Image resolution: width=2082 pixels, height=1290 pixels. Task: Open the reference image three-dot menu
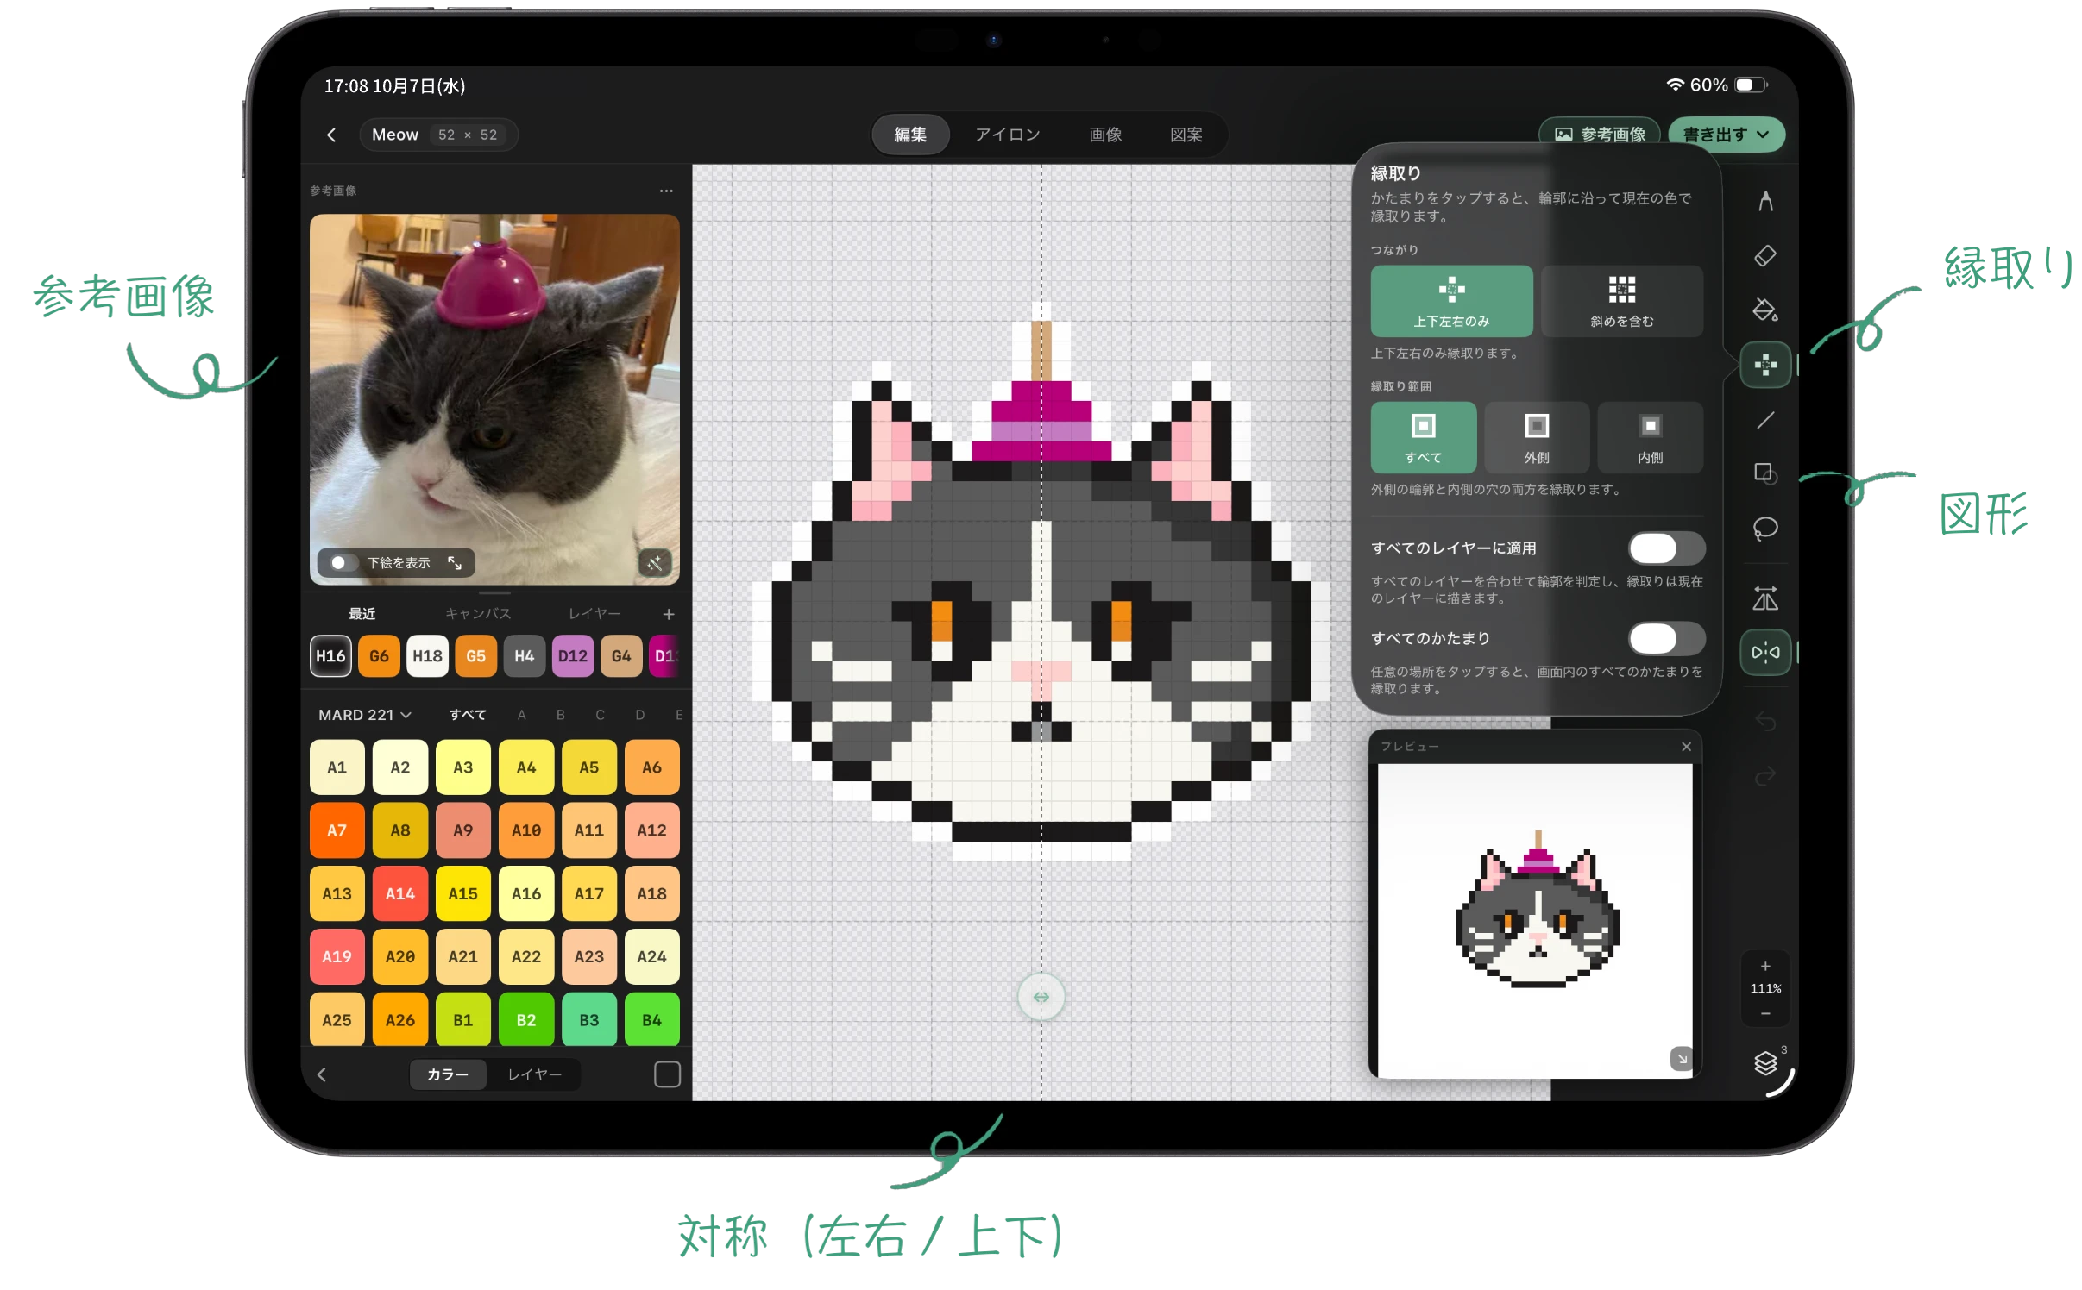coord(665,191)
